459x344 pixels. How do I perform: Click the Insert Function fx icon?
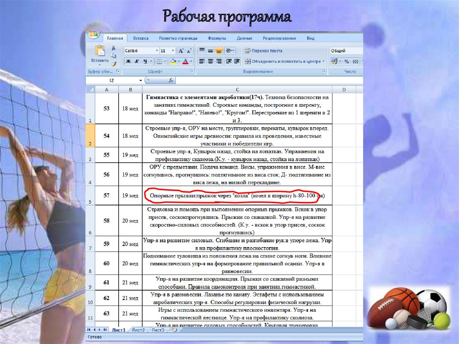(171, 80)
